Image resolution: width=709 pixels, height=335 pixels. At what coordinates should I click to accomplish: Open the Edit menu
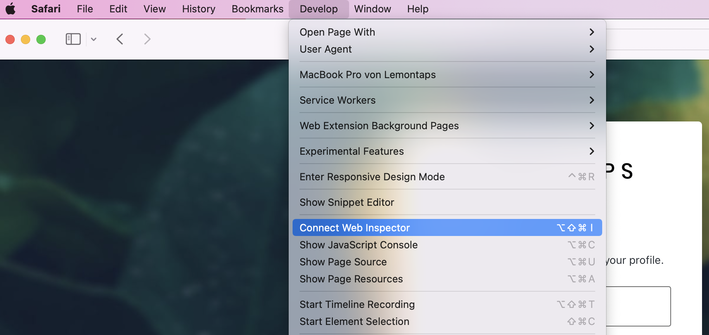(118, 9)
